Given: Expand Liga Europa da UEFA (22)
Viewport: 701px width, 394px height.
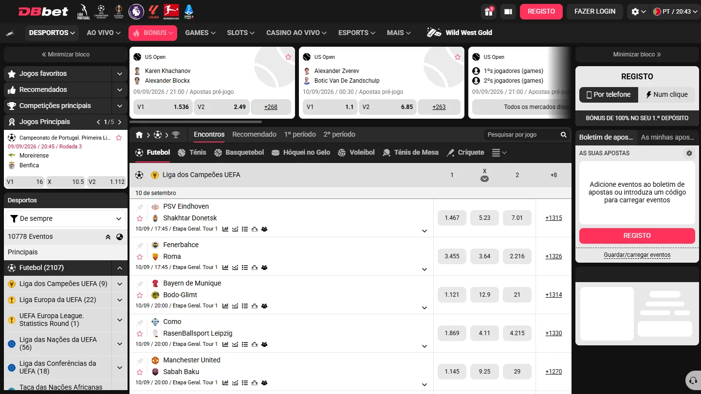Looking at the screenshot, I should coord(119,300).
